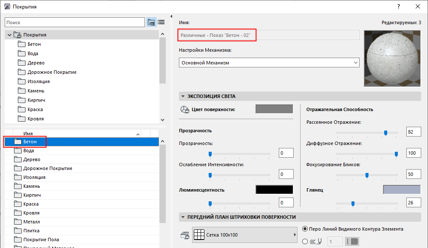Select Плитка row in the lower list
Image resolution: width=428 pixels, height=248 pixels.
[x=82, y=231]
